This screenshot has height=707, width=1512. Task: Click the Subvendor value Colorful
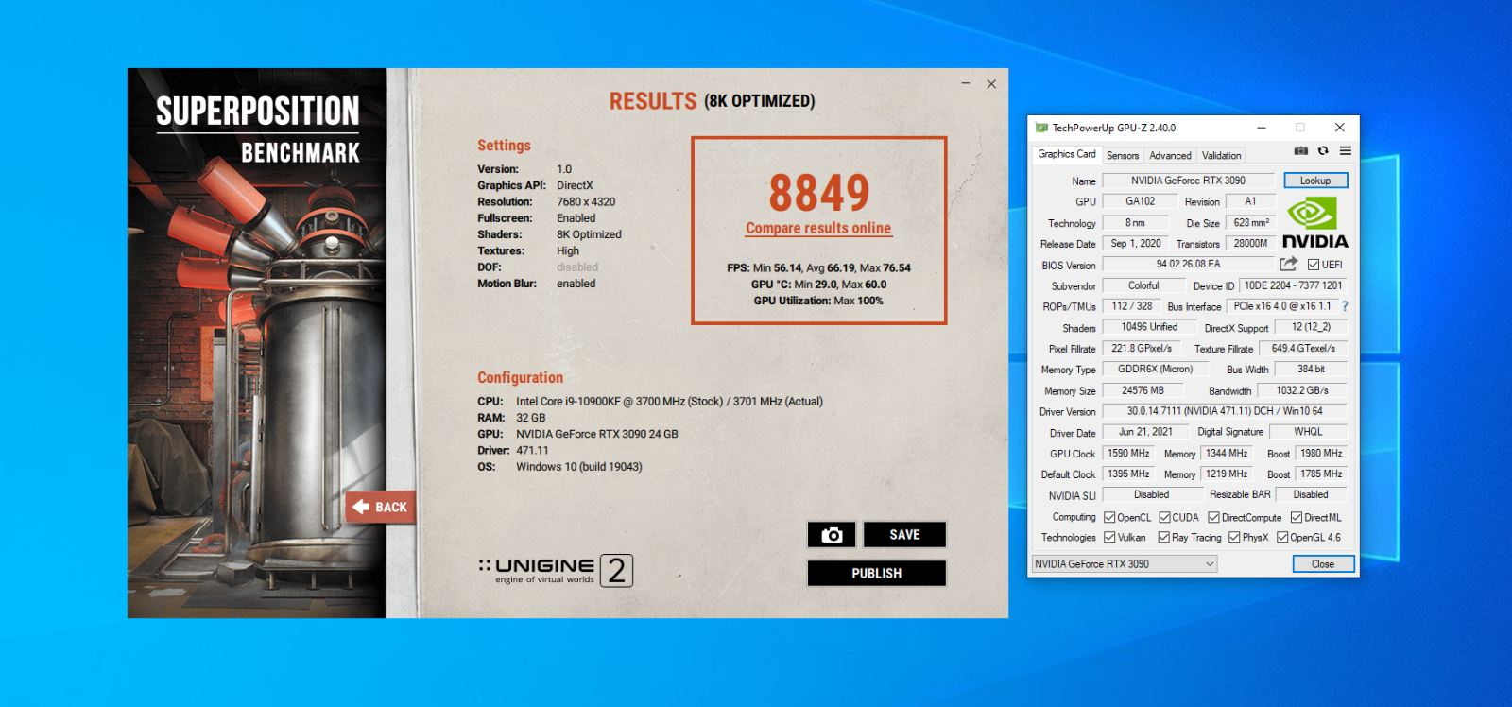[x=1143, y=285]
